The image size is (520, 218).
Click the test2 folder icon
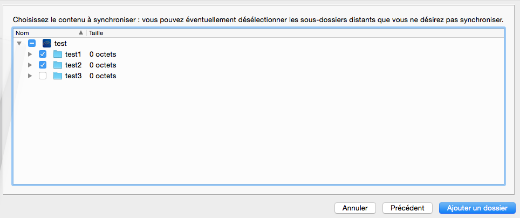tap(58, 65)
